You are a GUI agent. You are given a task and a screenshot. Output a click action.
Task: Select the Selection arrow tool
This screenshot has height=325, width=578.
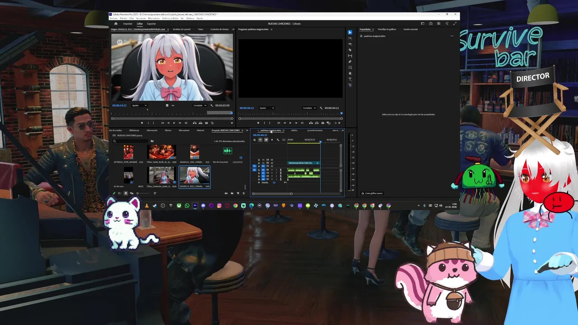pyautogui.click(x=350, y=32)
